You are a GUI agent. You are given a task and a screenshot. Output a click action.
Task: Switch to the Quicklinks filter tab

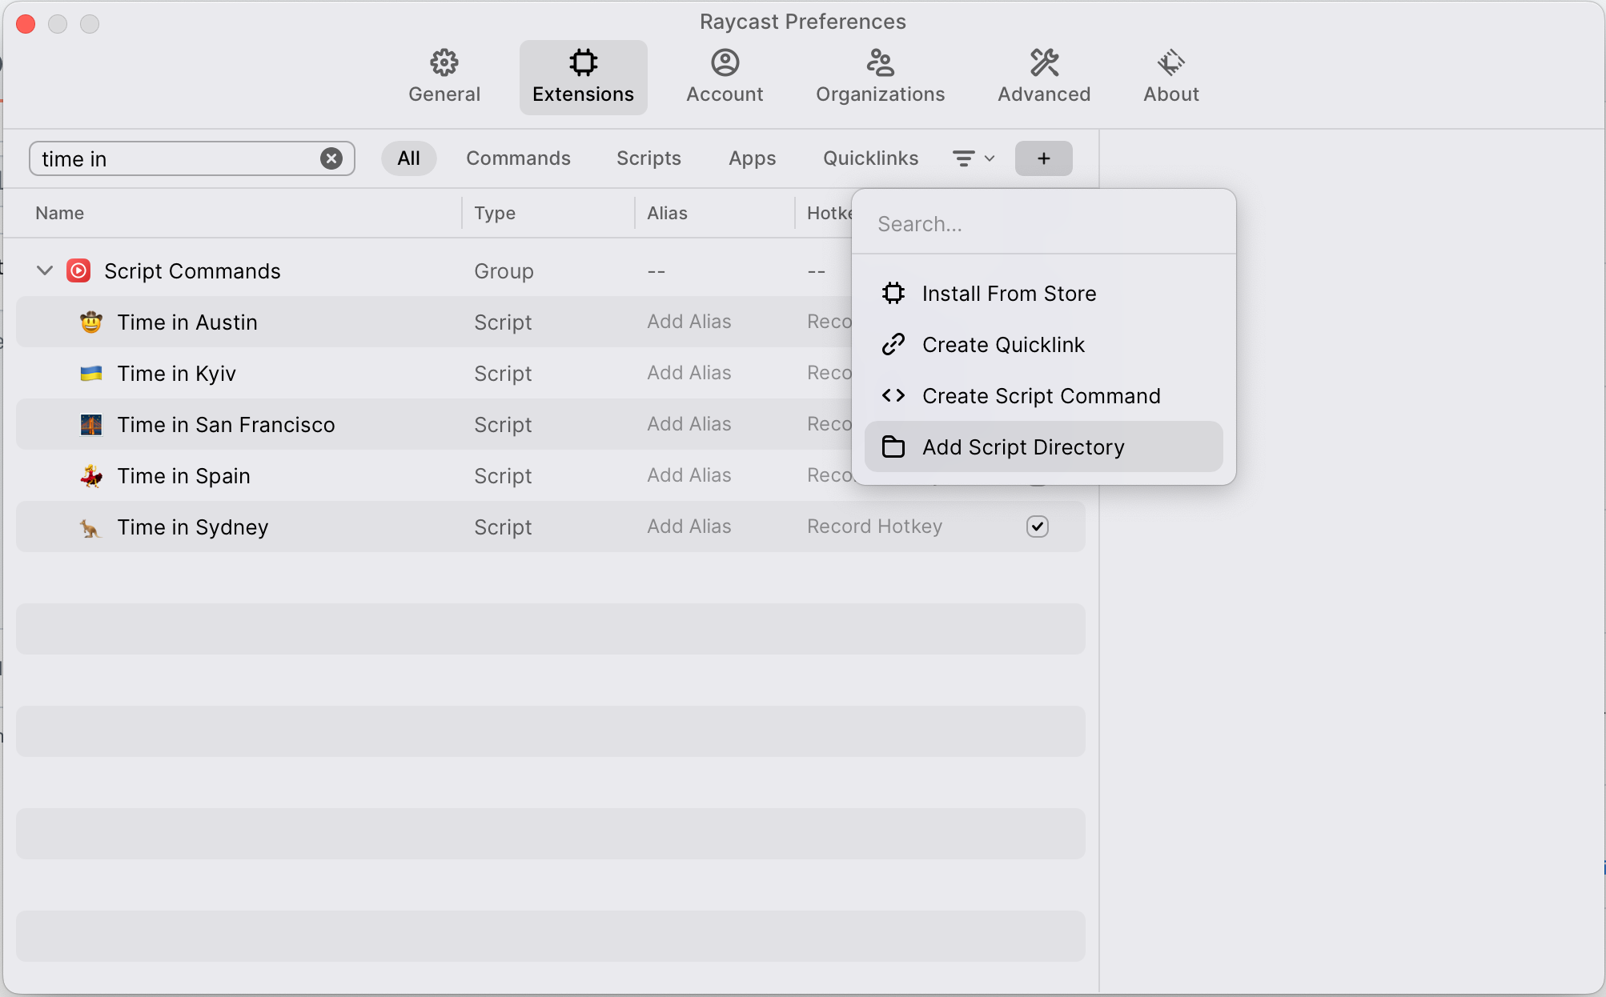(x=870, y=158)
